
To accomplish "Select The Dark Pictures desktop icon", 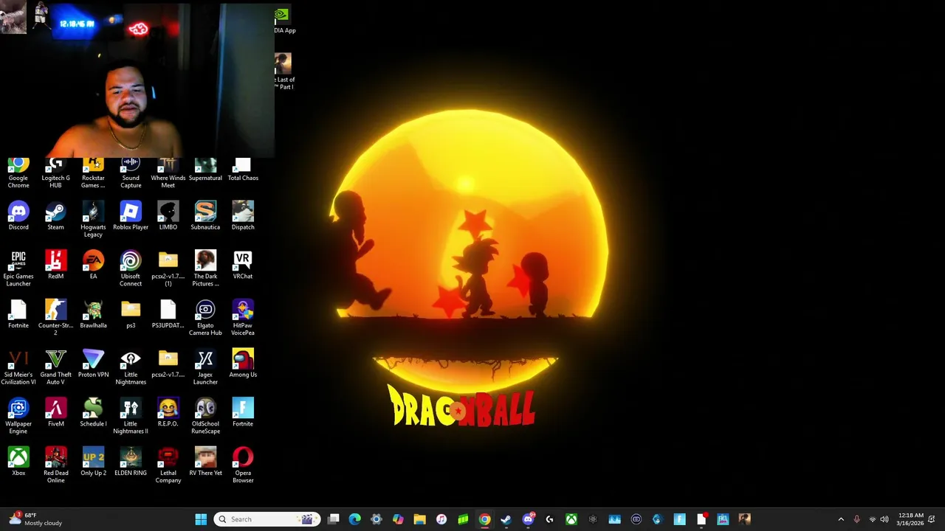I will tap(205, 268).
